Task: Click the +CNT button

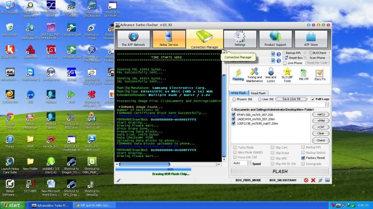Action: pyautogui.click(x=321, y=127)
